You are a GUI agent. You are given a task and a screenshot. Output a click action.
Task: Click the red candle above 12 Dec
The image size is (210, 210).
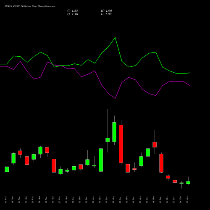pos(128,168)
